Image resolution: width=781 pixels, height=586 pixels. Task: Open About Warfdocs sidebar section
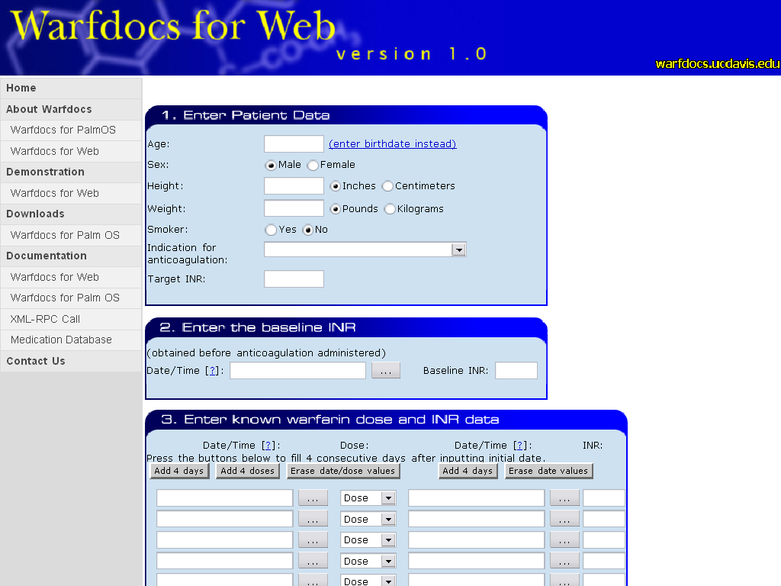point(71,109)
